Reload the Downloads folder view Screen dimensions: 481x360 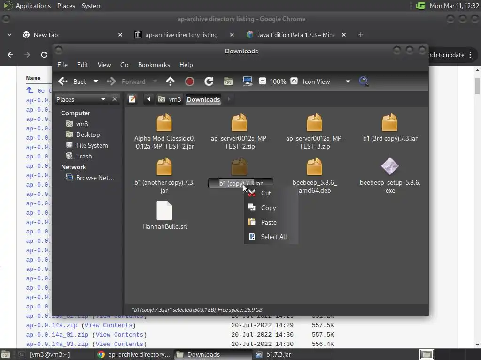(x=209, y=82)
